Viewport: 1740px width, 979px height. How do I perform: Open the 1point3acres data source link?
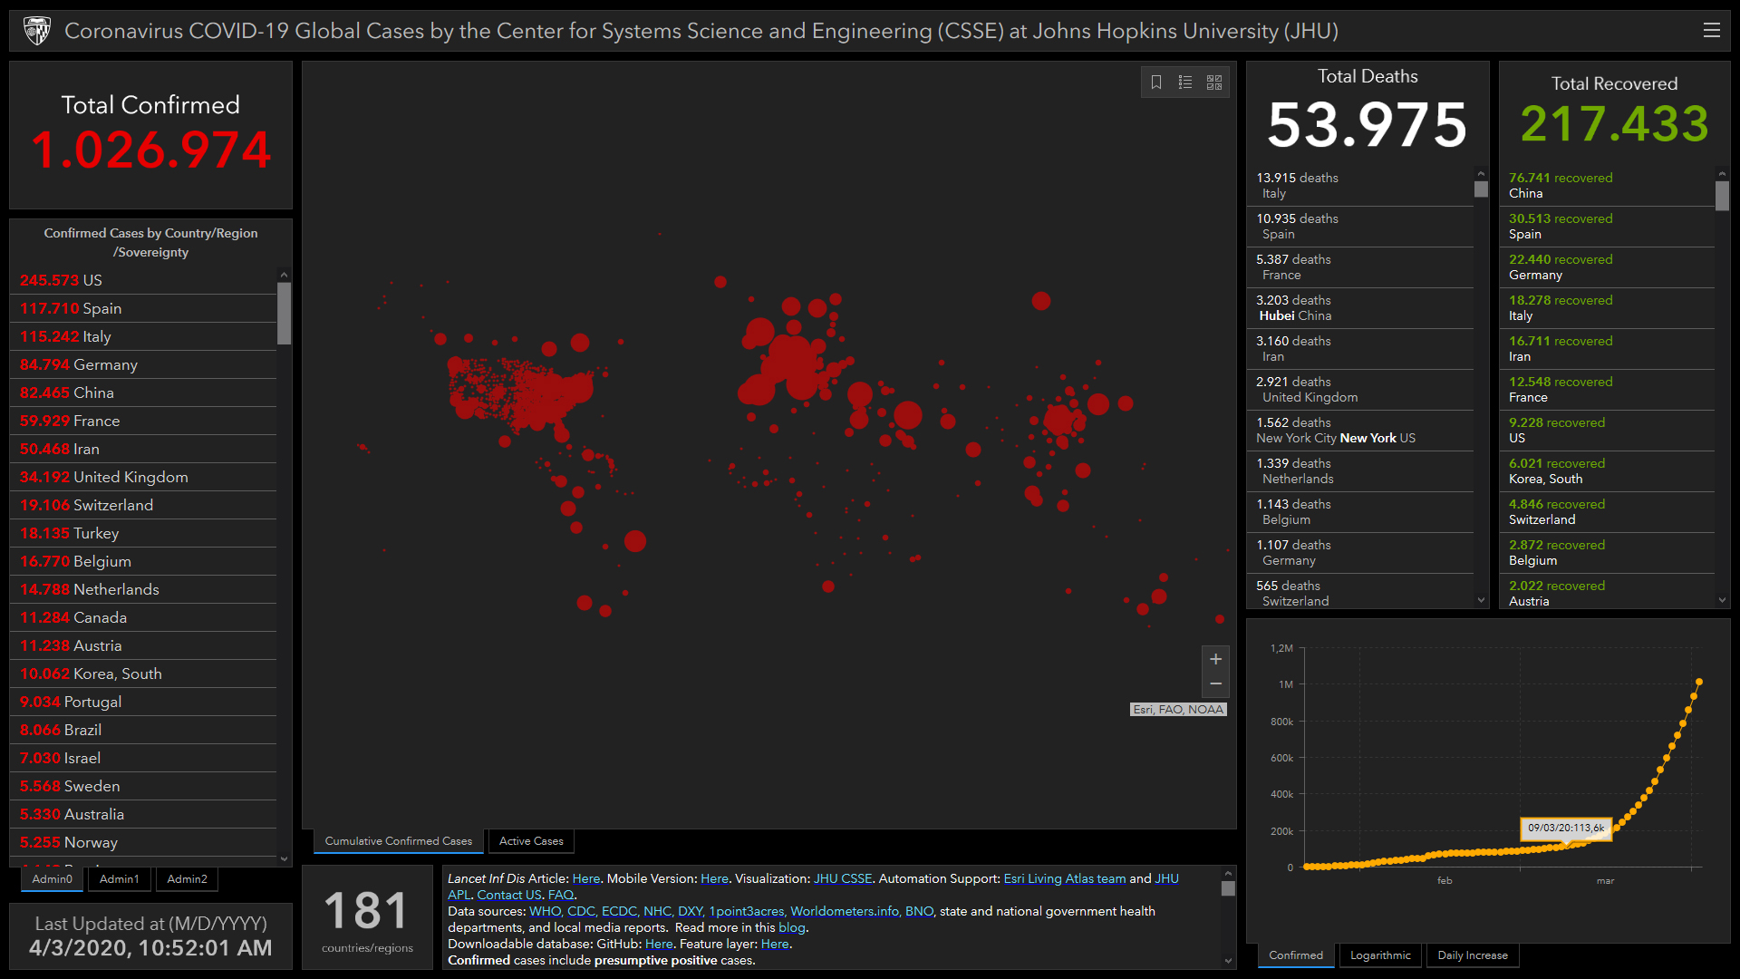747,911
